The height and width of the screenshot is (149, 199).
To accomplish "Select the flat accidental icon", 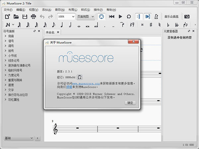I will pyautogui.click(x=168, y=24).
